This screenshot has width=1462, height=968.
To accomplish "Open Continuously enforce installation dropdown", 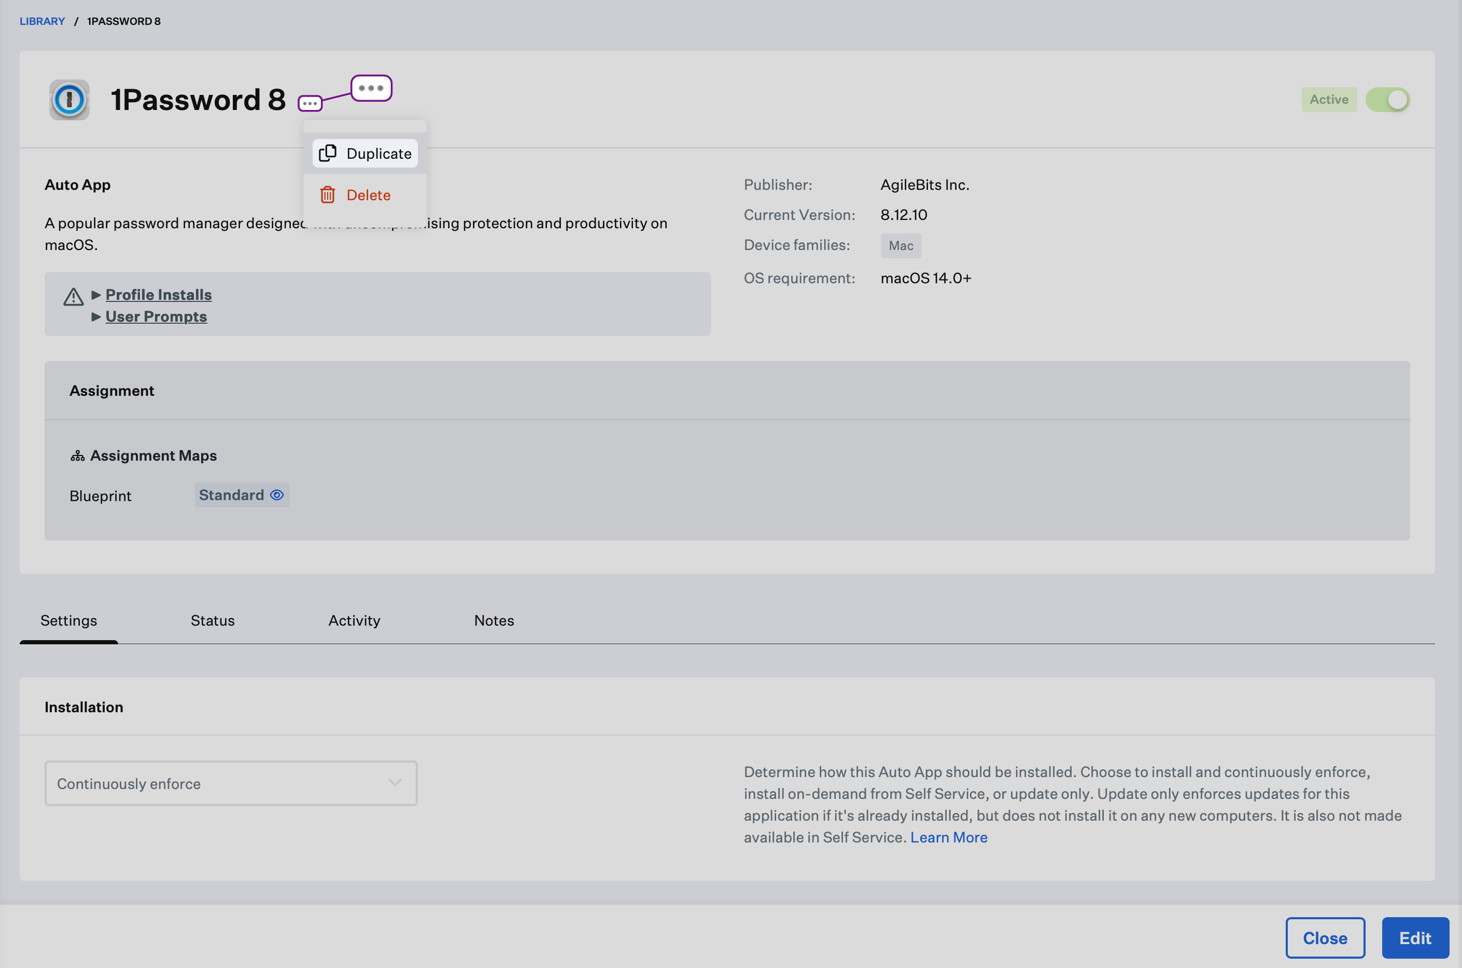I will (x=231, y=783).
